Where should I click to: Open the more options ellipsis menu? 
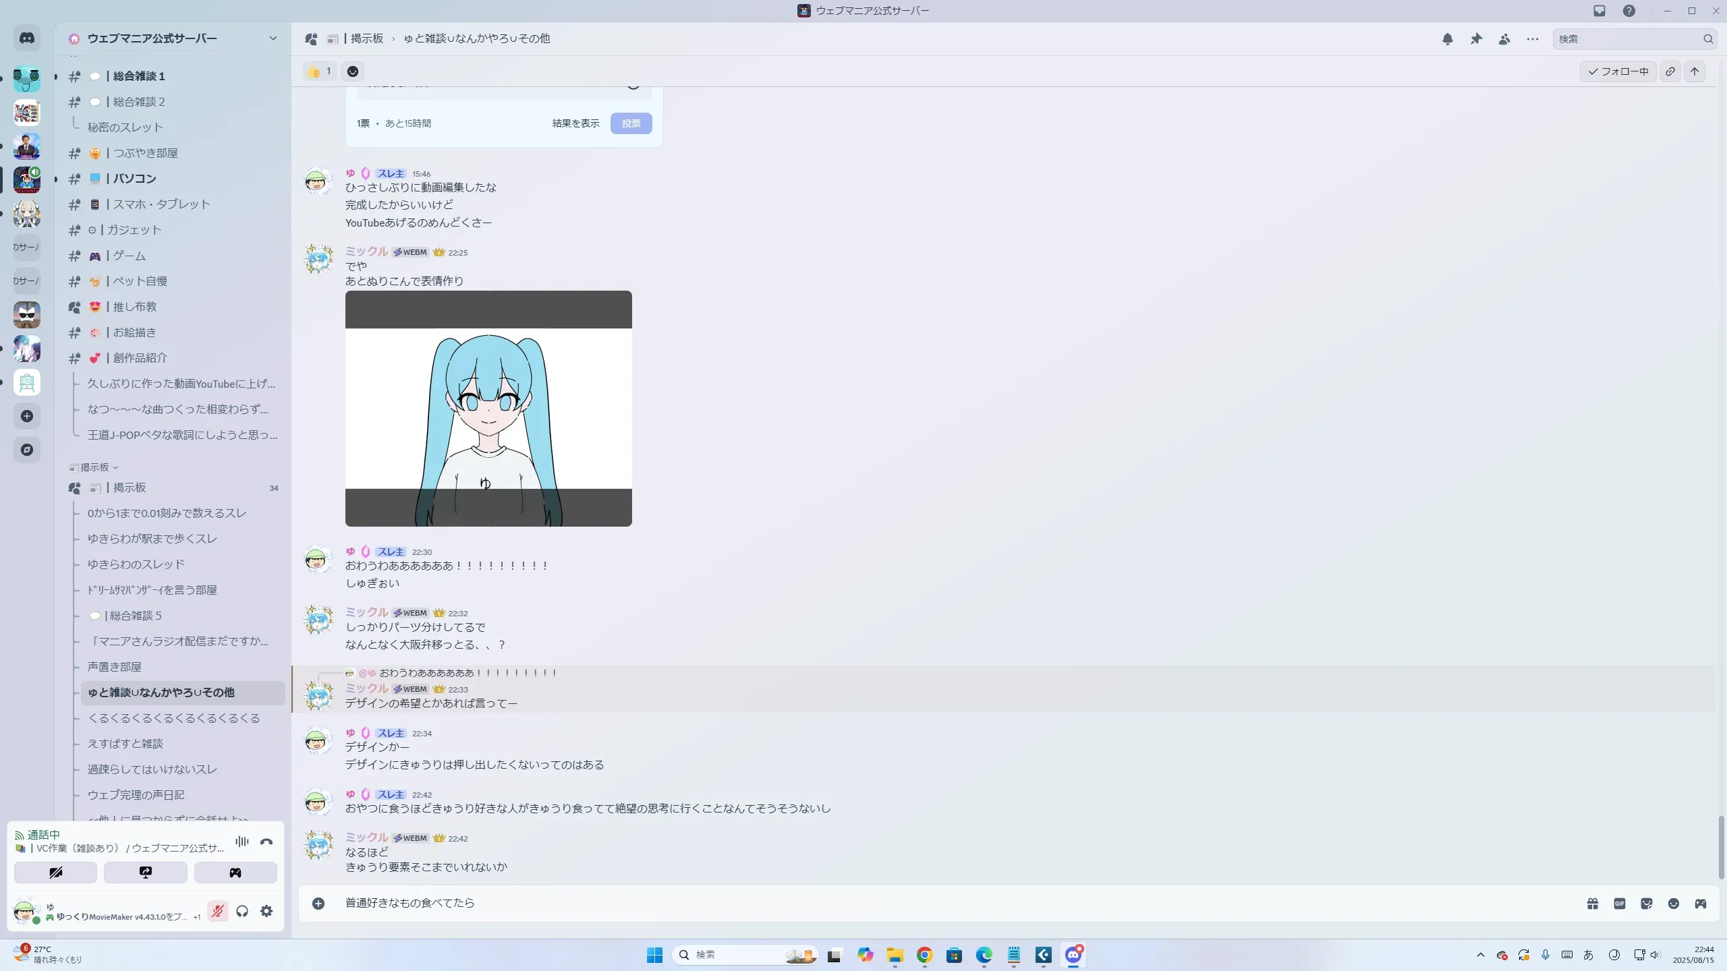1533,39
